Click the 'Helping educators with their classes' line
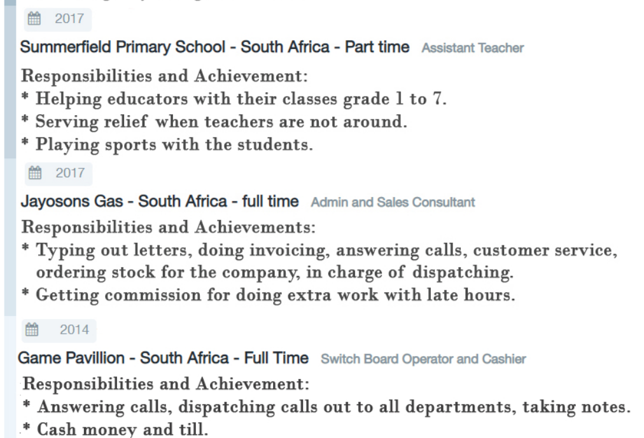This screenshot has height=438, width=644. pyautogui.click(x=241, y=99)
